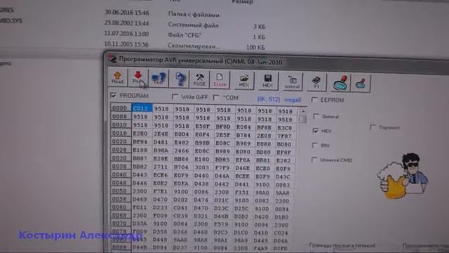
Task: Enable the Write 0xFF checkbox
Action: (175, 97)
